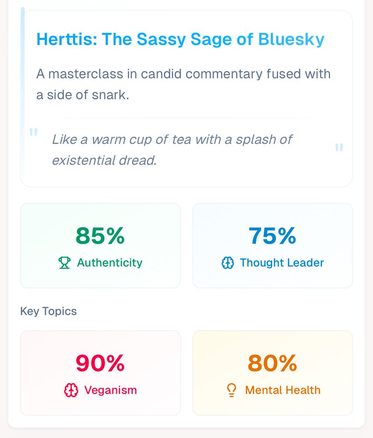Screen dimensions: 373x438
Task: Click the snark description text
Action: [x=184, y=84]
